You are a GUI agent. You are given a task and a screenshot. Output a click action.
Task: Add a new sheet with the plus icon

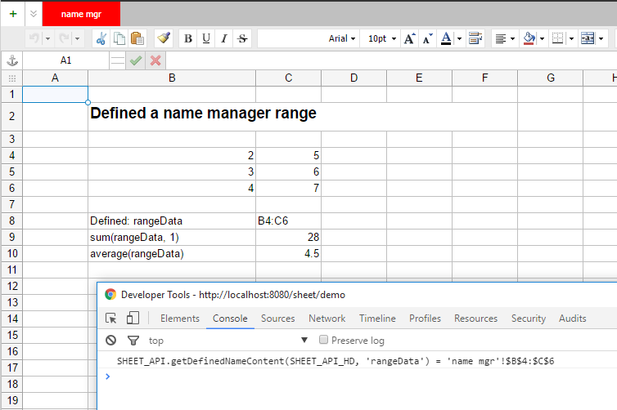coord(13,14)
